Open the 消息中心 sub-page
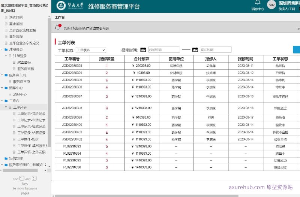The height and width of the screenshot is (197, 300). (x=20, y=94)
